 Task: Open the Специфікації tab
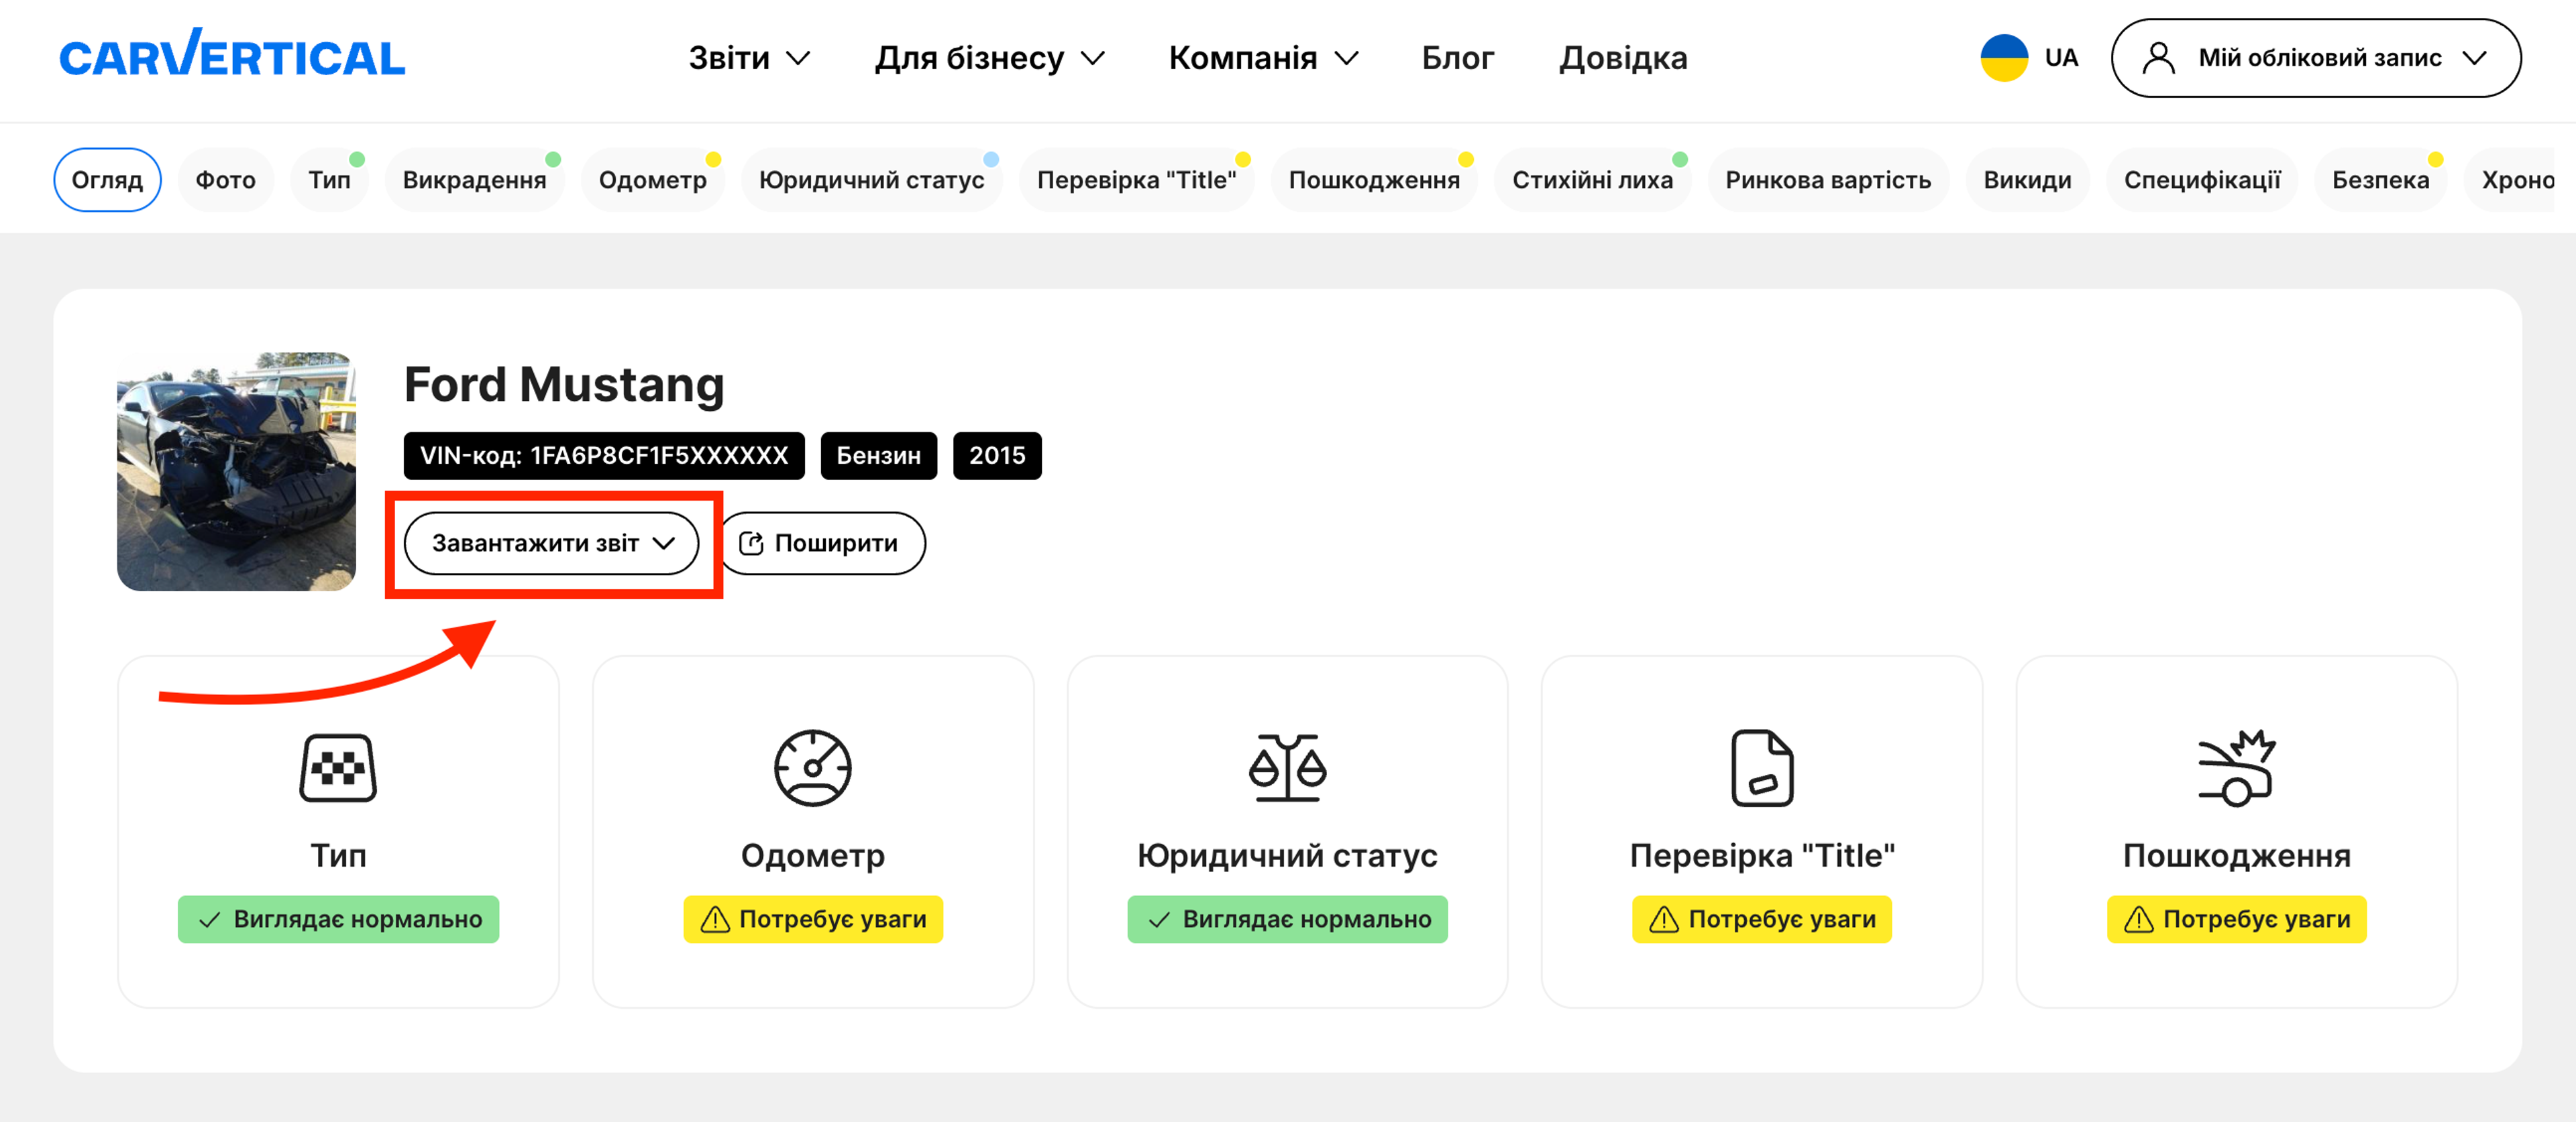[2202, 180]
